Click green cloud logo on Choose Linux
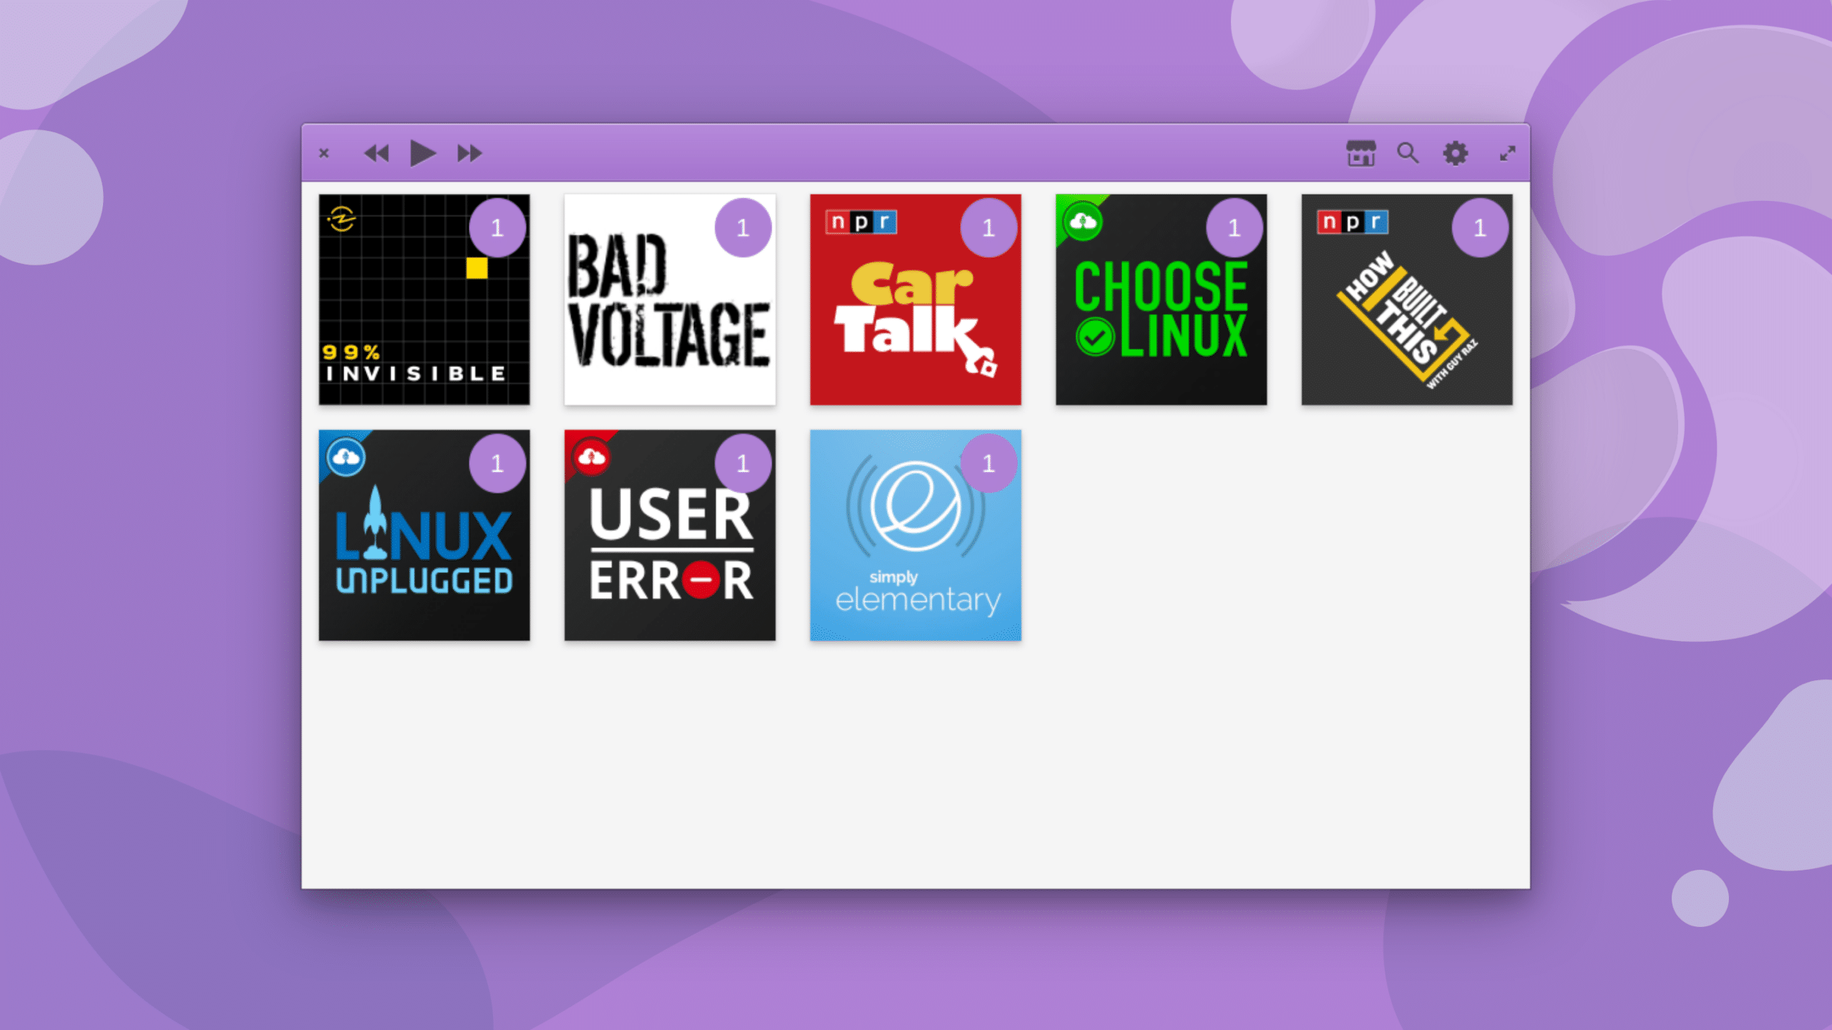Screen dimensions: 1832x1030 click(x=1083, y=222)
